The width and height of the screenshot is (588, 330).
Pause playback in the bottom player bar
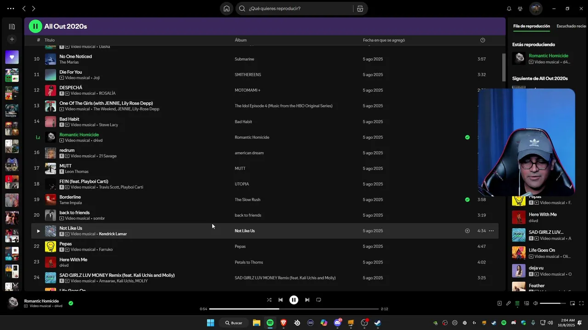tap(294, 300)
